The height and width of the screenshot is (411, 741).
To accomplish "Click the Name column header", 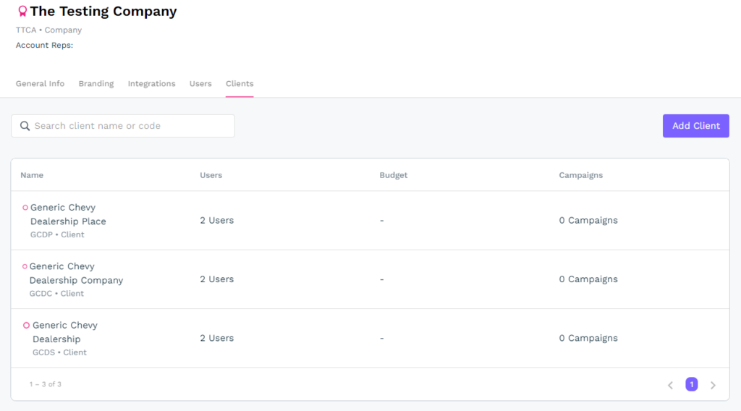I will tap(32, 175).
